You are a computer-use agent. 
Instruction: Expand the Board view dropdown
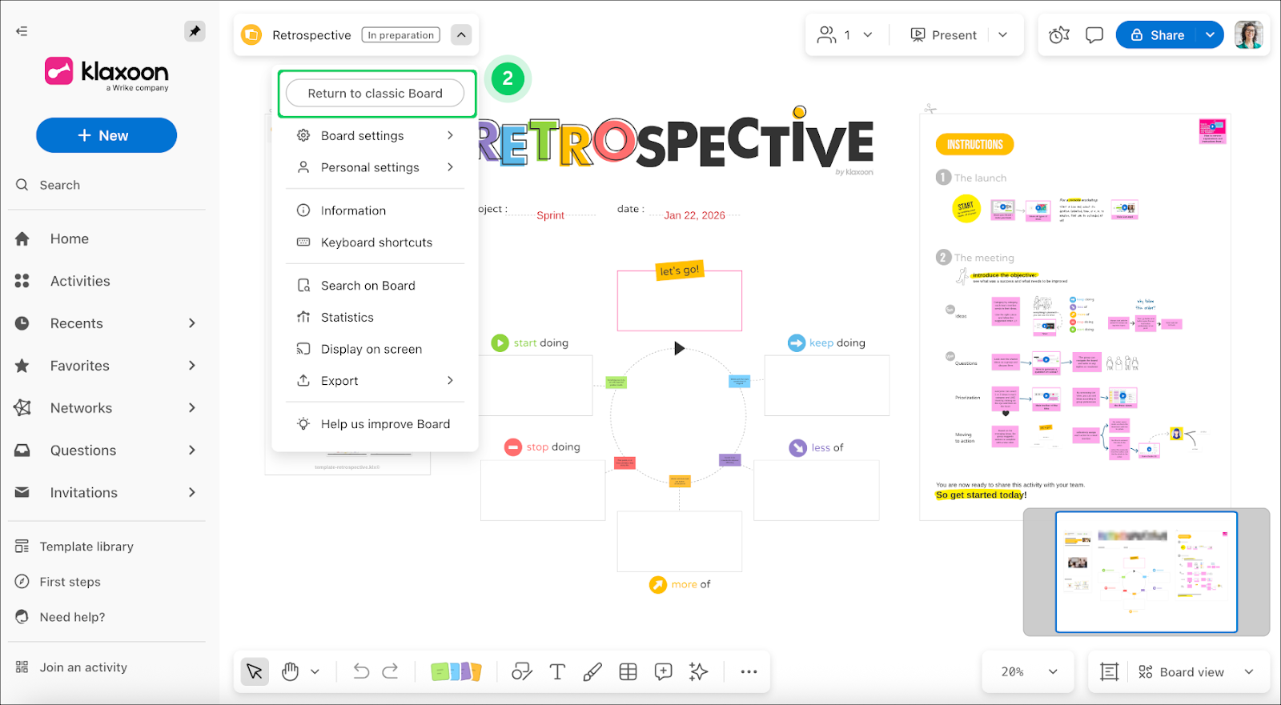[x=1248, y=671]
